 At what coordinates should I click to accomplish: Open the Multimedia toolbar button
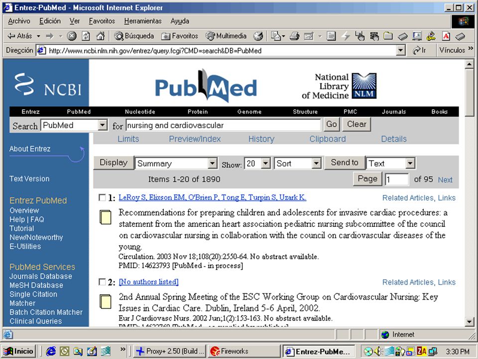226,36
